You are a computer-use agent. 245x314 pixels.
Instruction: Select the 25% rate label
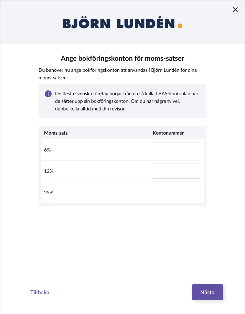tap(49, 193)
